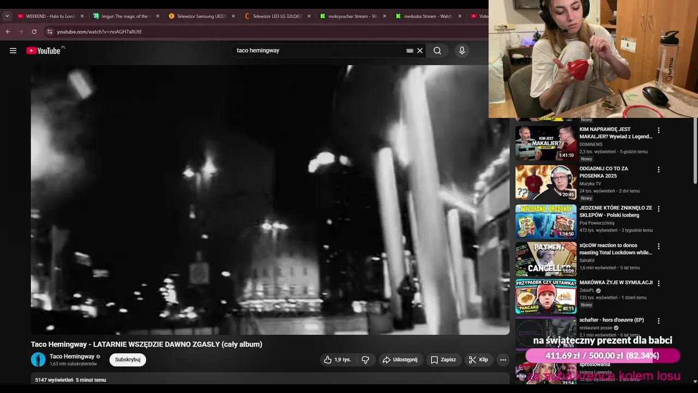Open options menu for KIM NAPRAWDĘ JEST MAKALJER video
698x393 pixels.
[658, 130]
